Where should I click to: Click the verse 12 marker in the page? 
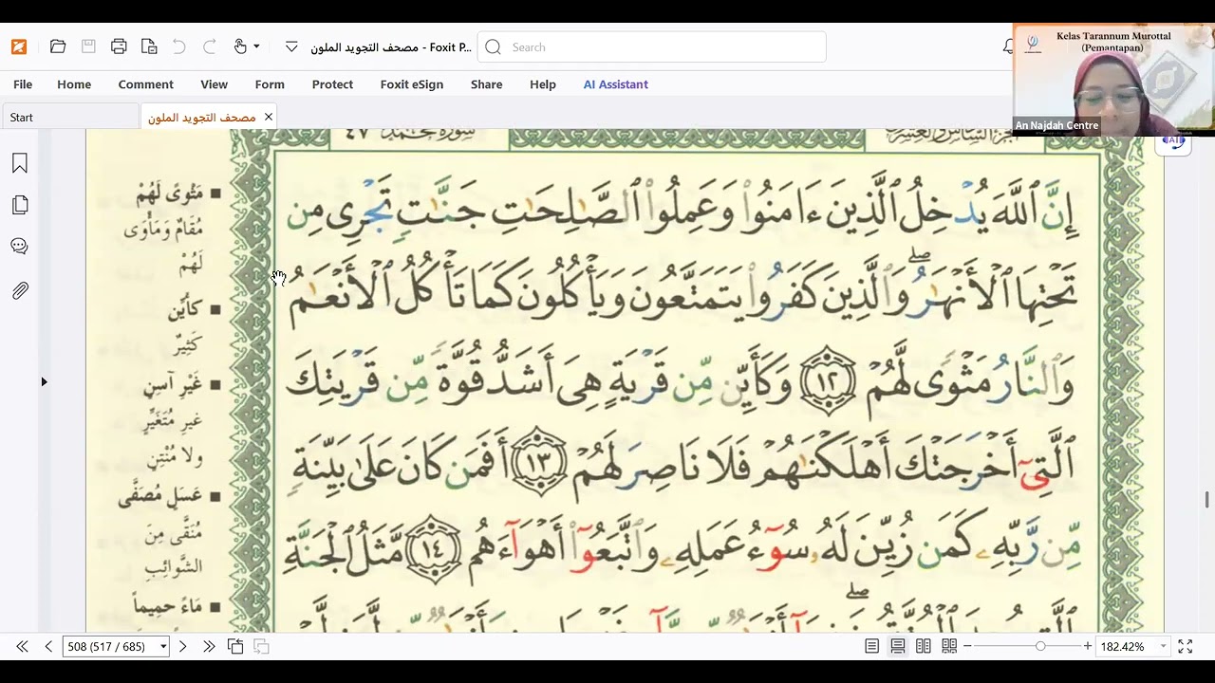tap(829, 379)
